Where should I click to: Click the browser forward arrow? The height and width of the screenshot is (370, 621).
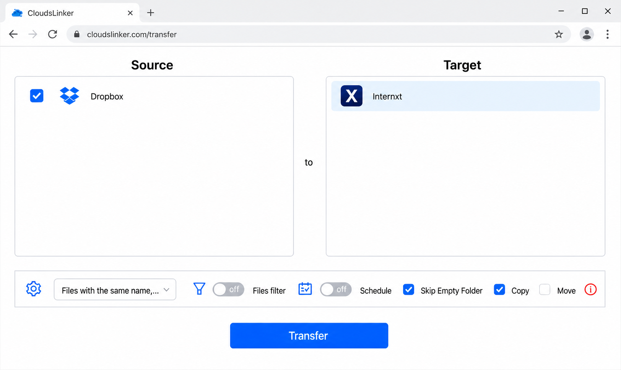(x=33, y=34)
